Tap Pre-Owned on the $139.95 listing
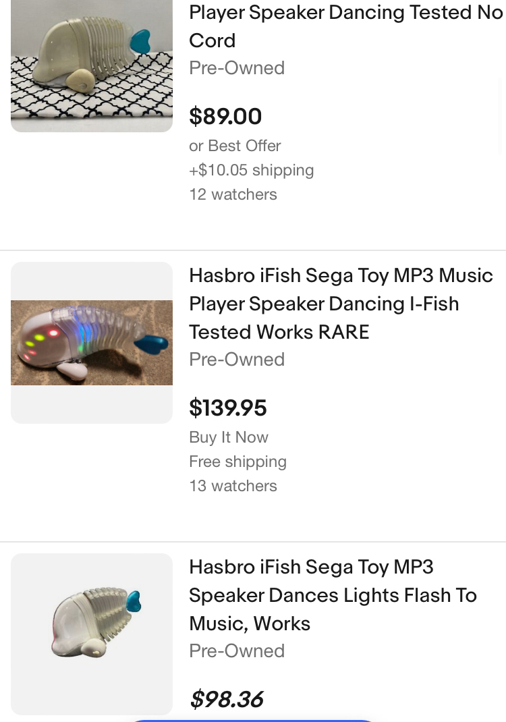This screenshot has height=722, width=506. [237, 360]
